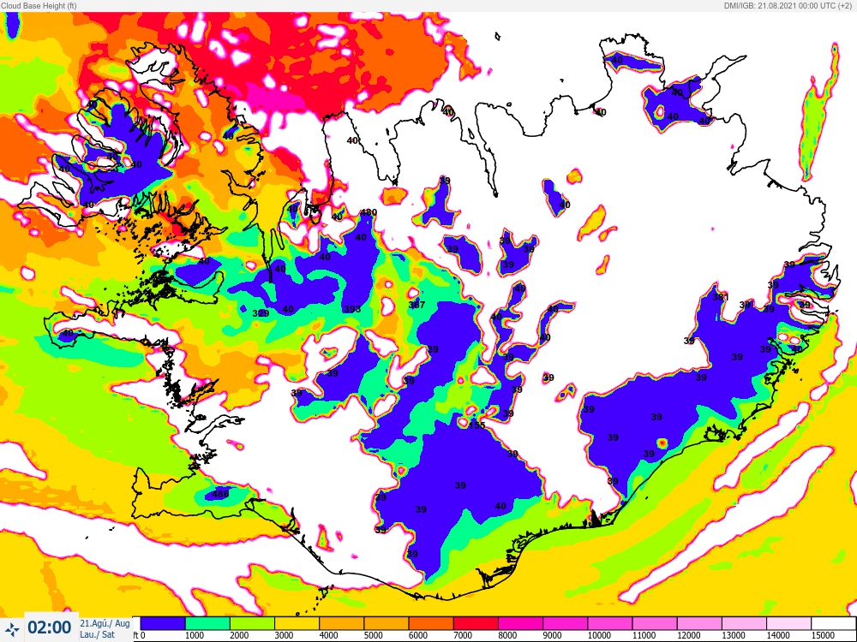857x642 pixels.
Task: Click the date label 21.Agú./Aug Lau./Sat
Action: pos(105,629)
